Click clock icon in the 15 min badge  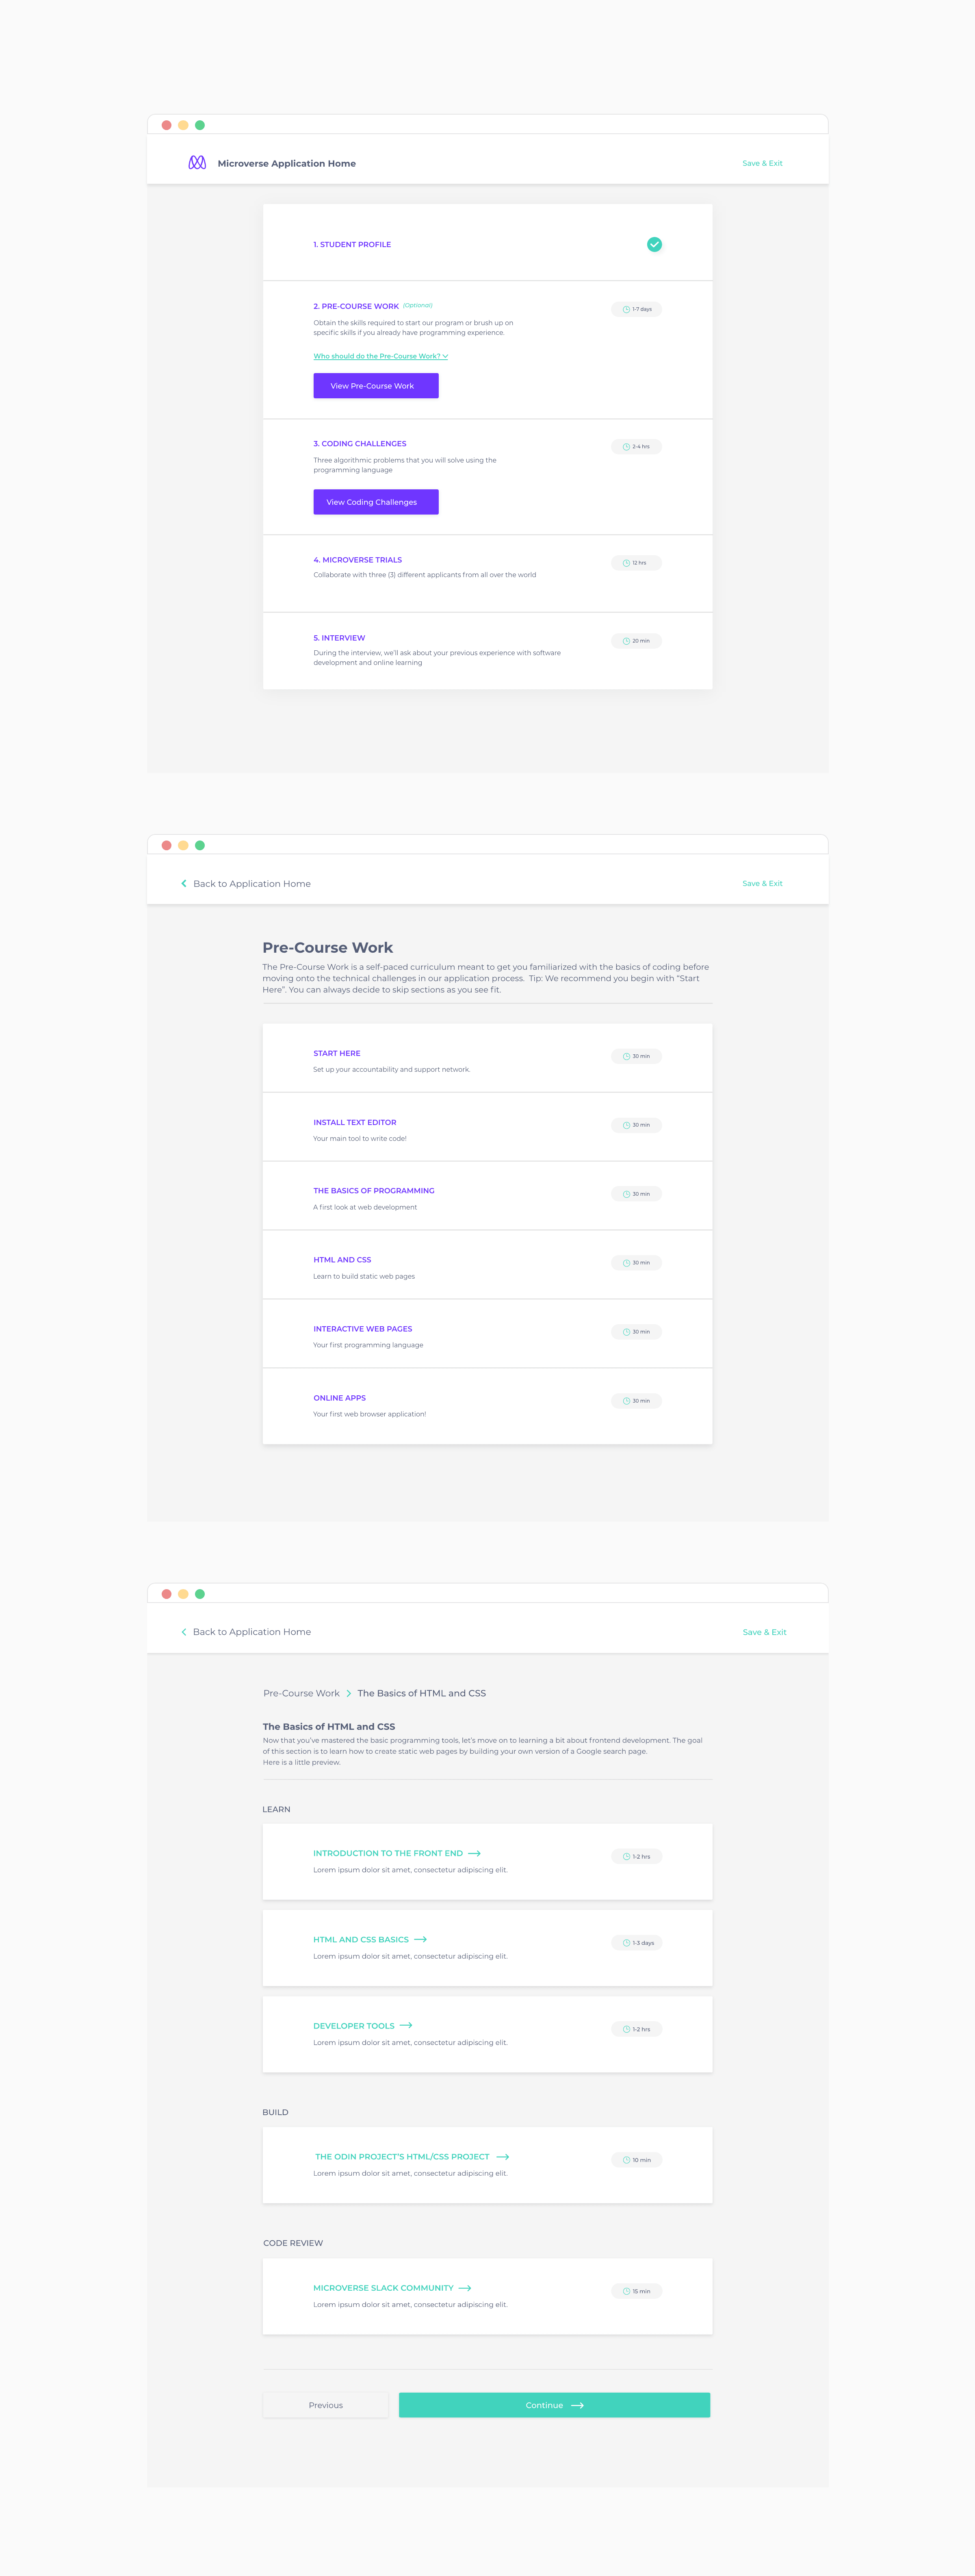pos(626,2291)
